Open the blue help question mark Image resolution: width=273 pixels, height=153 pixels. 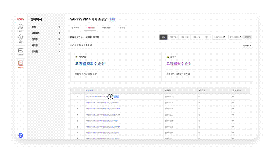(21, 135)
